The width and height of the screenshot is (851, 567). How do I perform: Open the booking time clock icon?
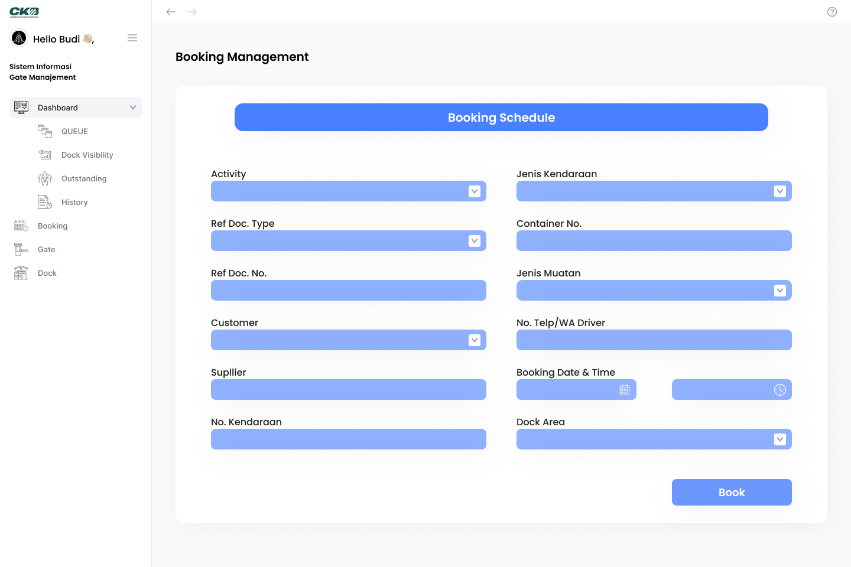tap(780, 390)
